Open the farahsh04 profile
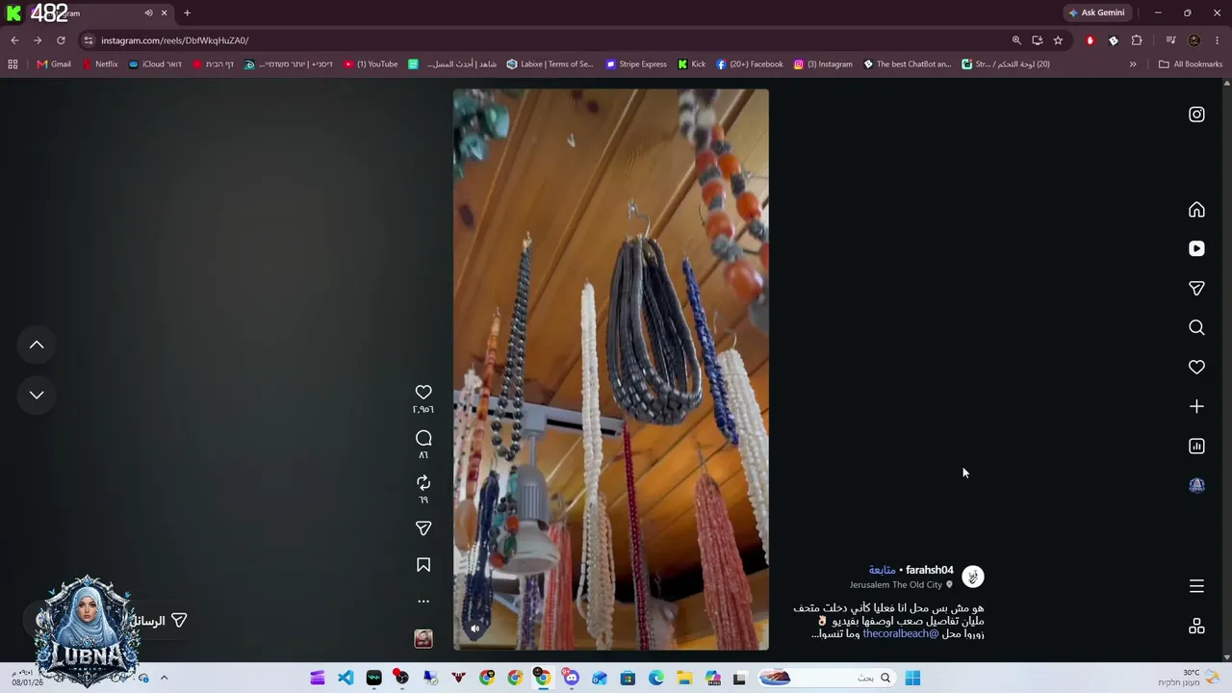 coord(930,570)
